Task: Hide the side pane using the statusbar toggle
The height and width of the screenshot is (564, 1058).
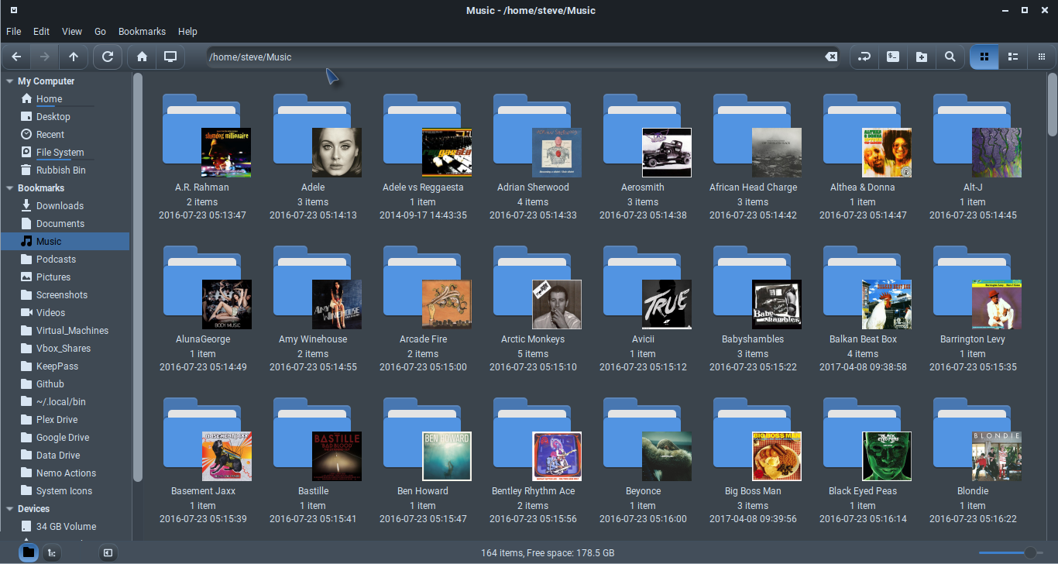Action: pyautogui.click(x=108, y=552)
